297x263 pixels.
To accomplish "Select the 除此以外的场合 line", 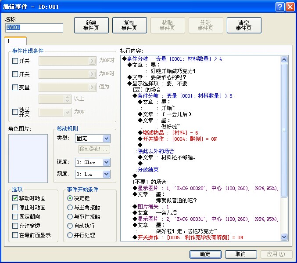I will [155, 151].
